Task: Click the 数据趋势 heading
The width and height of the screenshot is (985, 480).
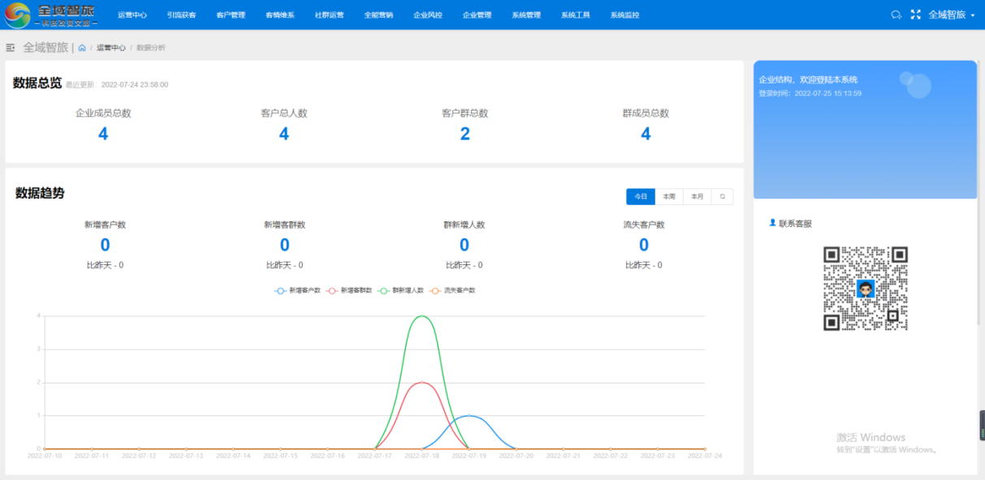Action: click(x=40, y=193)
